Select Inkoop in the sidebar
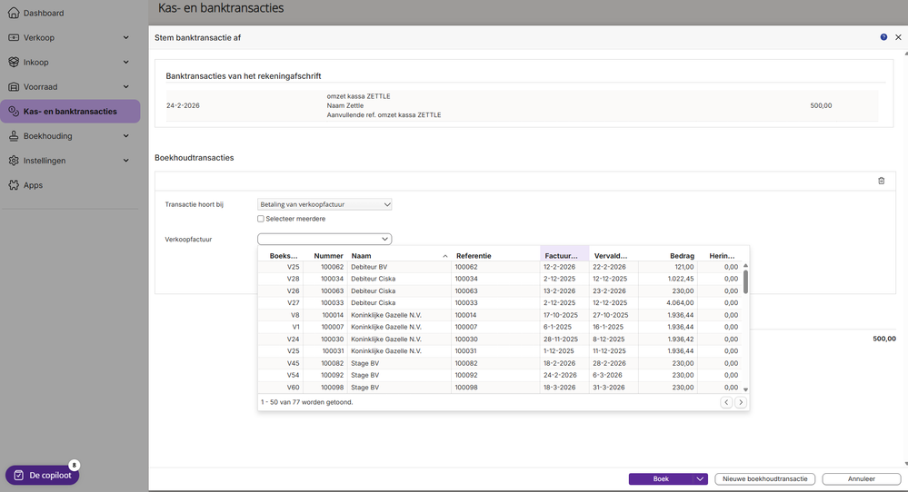908x492 pixels. tap(36, 62)
